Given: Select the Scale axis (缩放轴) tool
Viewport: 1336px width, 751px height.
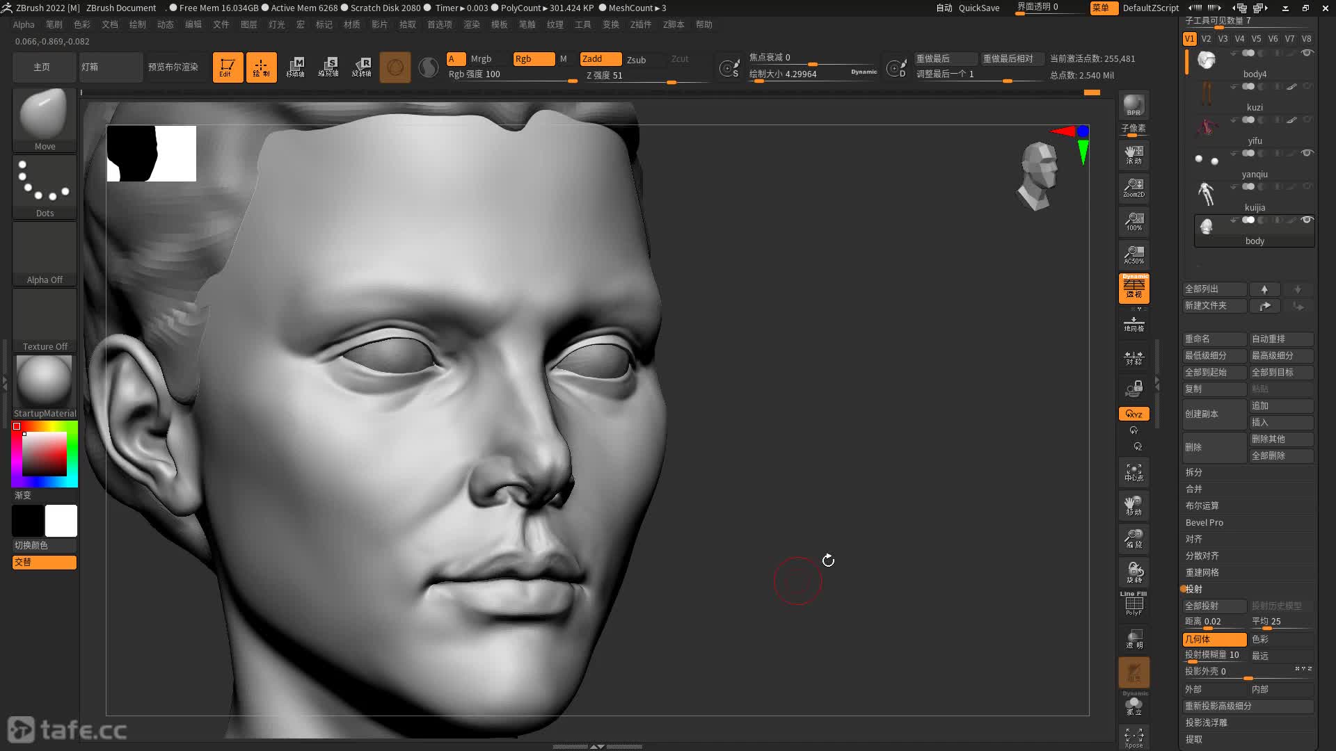Looking at the screenshot, I should click(328, 67).
